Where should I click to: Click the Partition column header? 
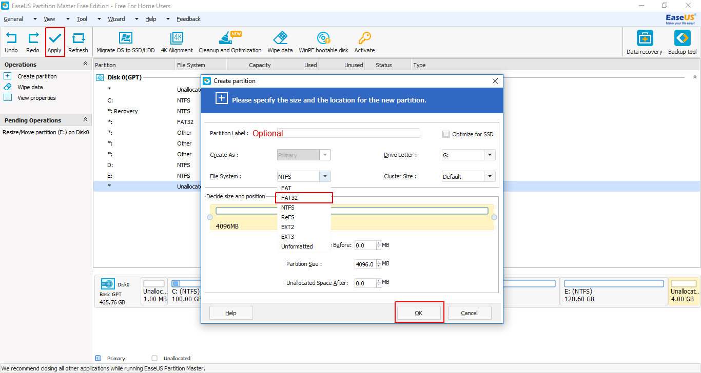point(134,65)
